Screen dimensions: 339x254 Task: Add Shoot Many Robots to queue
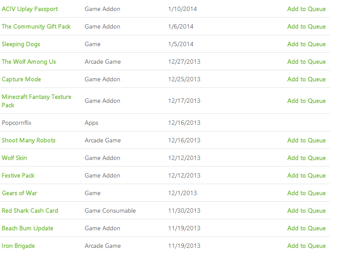pyautogui.click(x=306, y=141)
